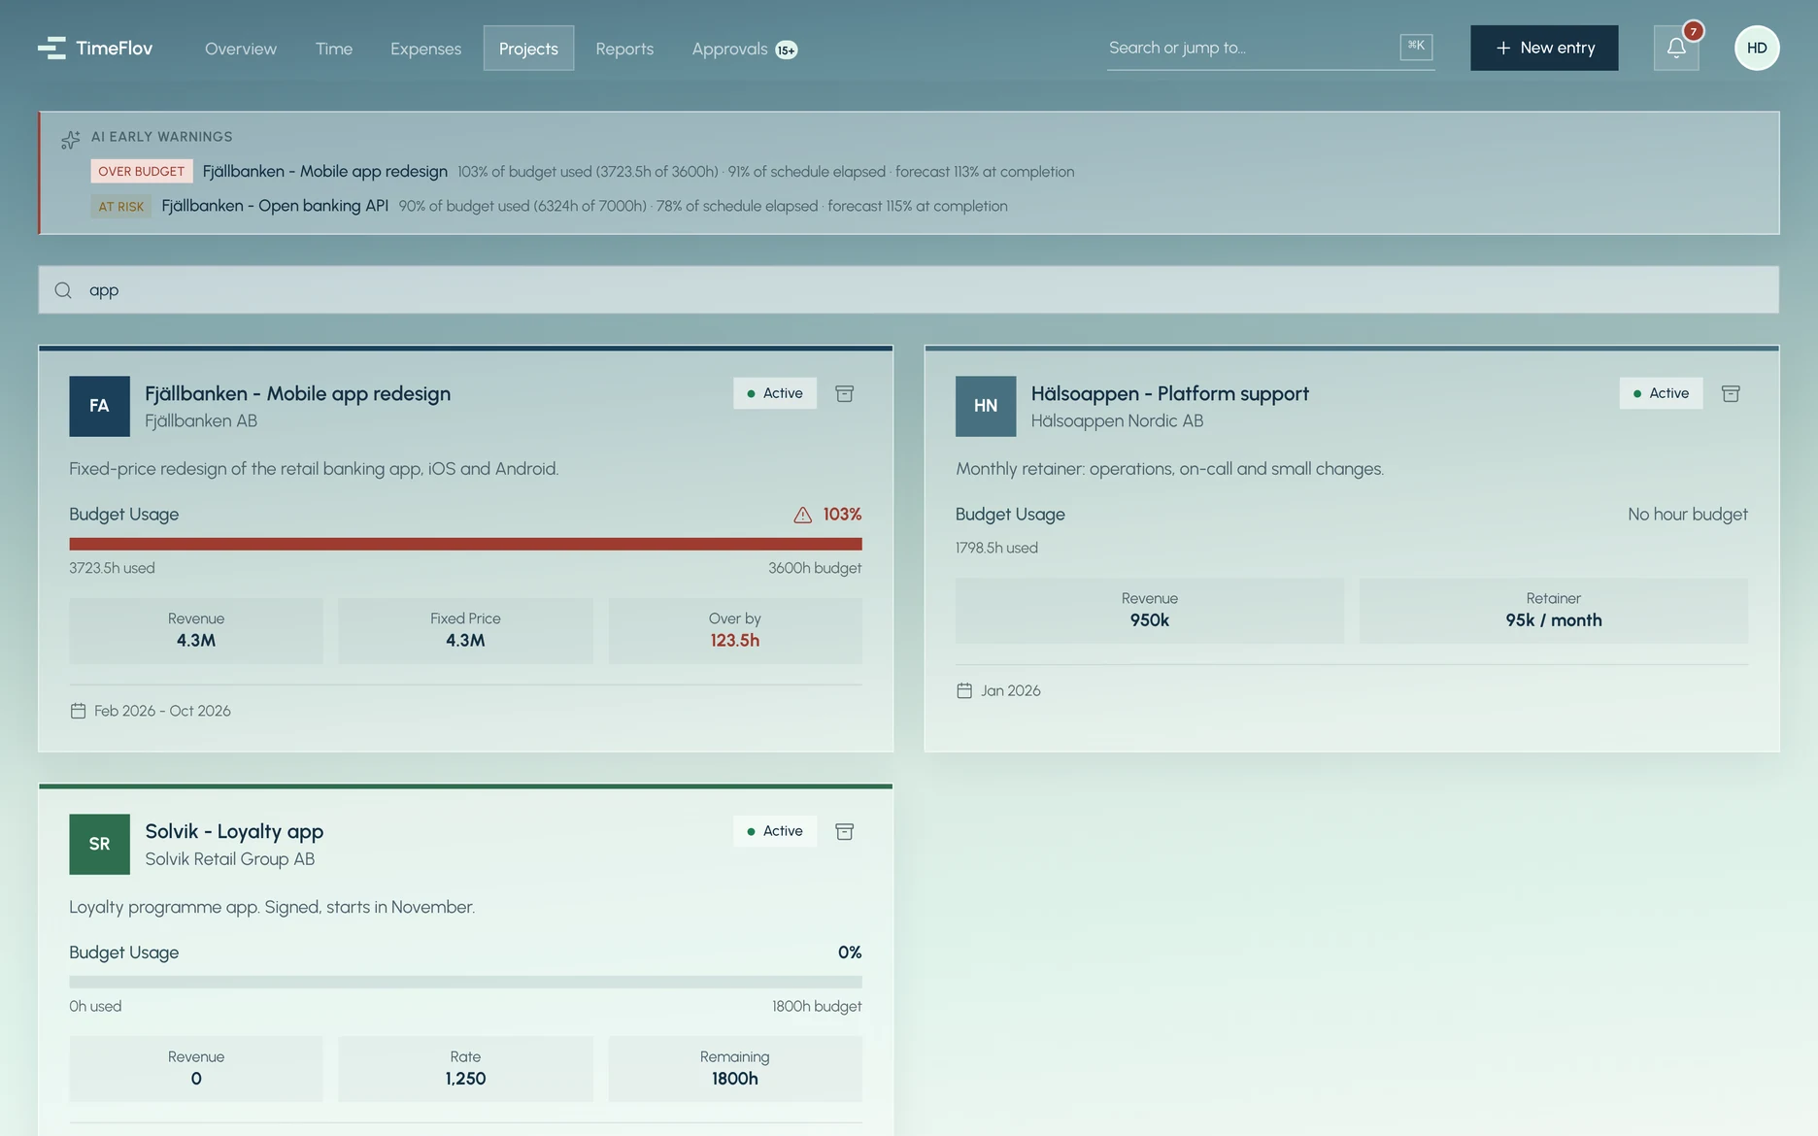Click the HN project avatar tile
Screen dimensions: 1818x1136
tap(986, 406)
